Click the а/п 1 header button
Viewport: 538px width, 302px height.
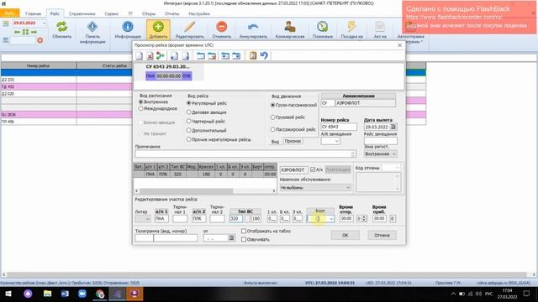click(x=161, y=211)
